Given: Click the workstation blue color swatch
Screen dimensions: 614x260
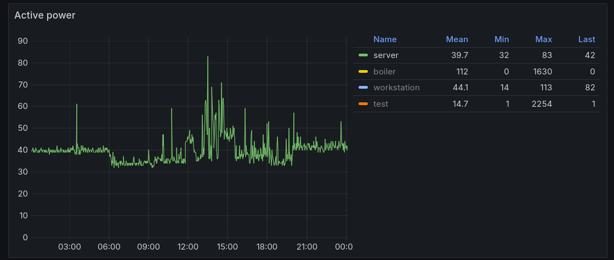Looking at the screenshot, I should pyautogui.click(x=363, y=88).
